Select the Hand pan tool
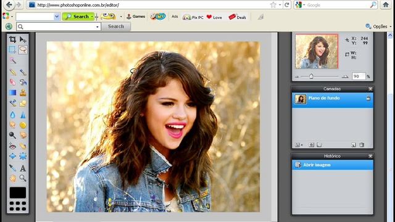Screen dimensions: 395x222 12,178
